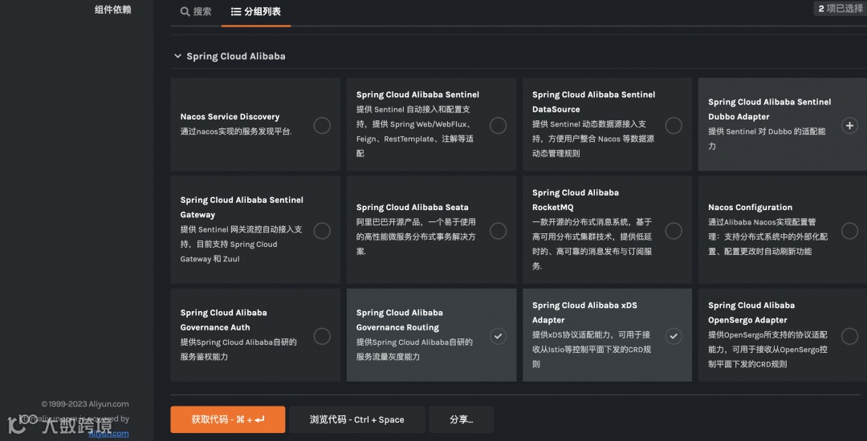Click Spring Cloud Alibaba OpenSergo Adapter title
867x441 pixels.
point(751,313)
